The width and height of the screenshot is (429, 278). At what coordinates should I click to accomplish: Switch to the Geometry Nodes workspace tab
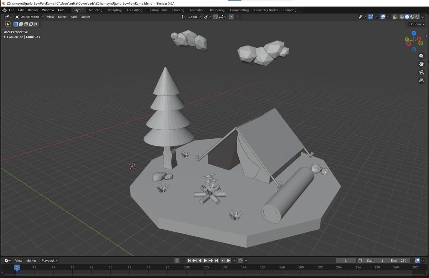click(x=266, y=10)
